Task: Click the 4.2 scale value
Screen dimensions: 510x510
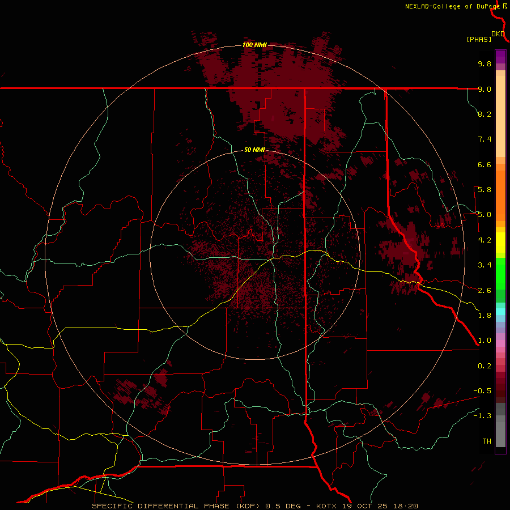Action: 484,240
